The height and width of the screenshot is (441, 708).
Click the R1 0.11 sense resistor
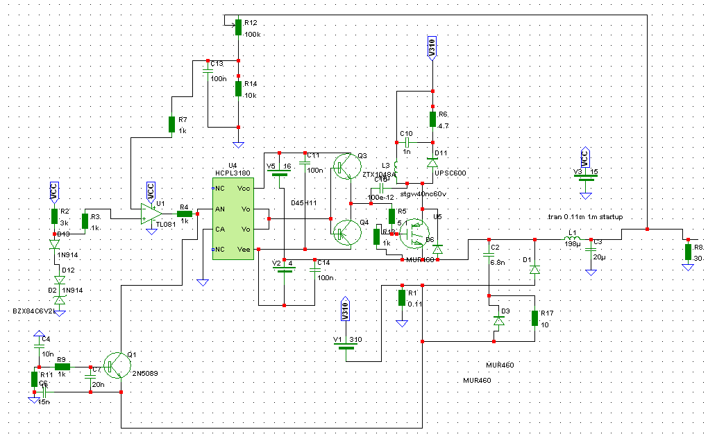[401, 298]
